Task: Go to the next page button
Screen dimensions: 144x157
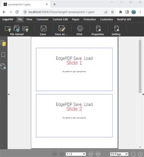Action: pyautogui.click(x=91, y=154)
